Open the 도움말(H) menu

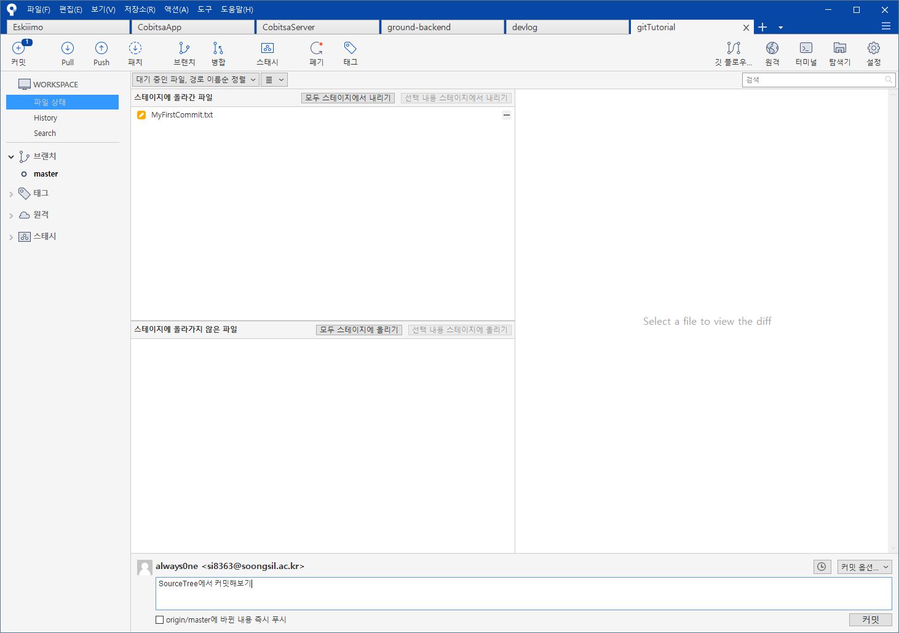point(237,9)
